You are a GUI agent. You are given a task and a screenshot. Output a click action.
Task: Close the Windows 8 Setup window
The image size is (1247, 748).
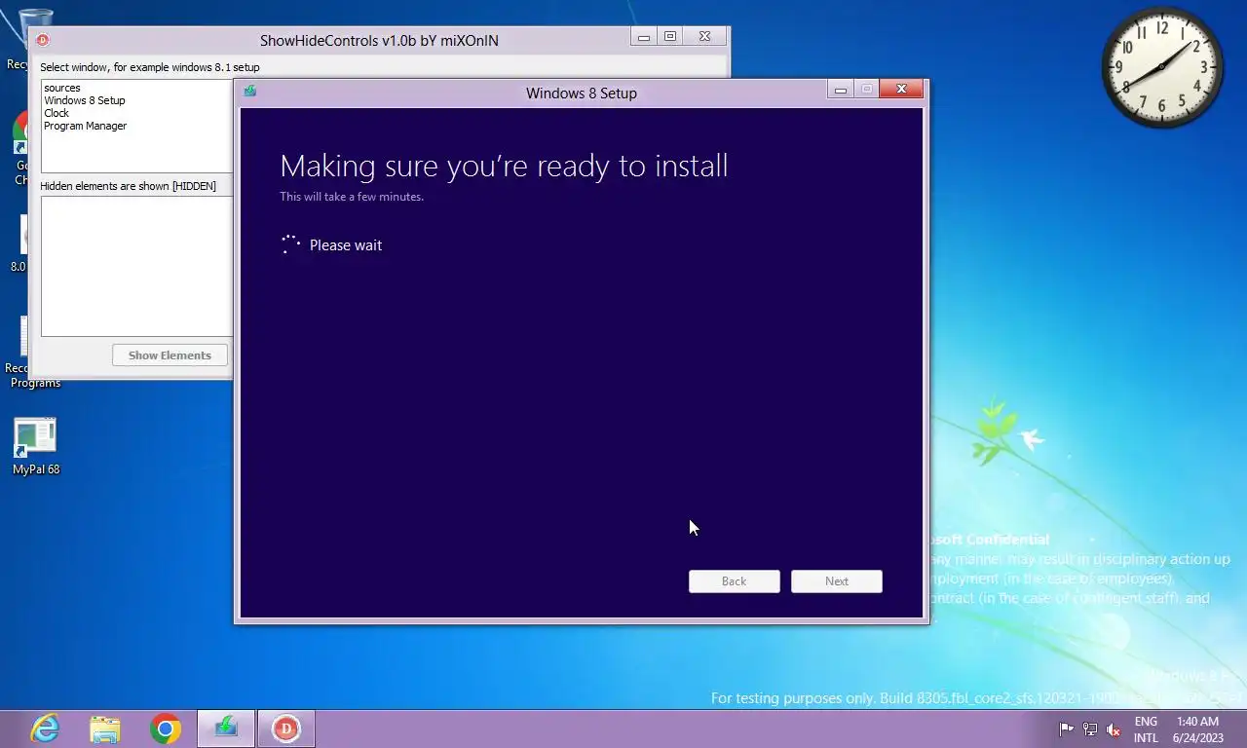901,90
